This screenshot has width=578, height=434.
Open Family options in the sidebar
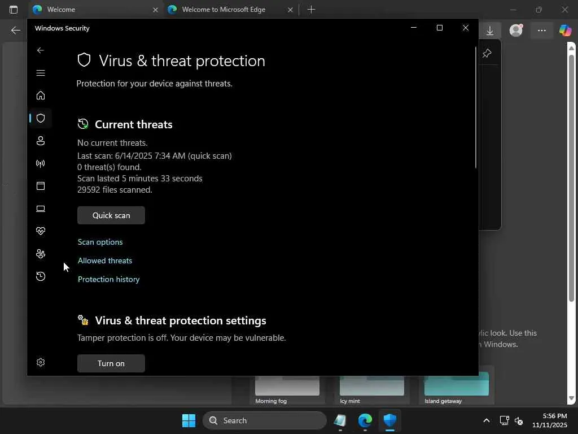click(41, 254)
